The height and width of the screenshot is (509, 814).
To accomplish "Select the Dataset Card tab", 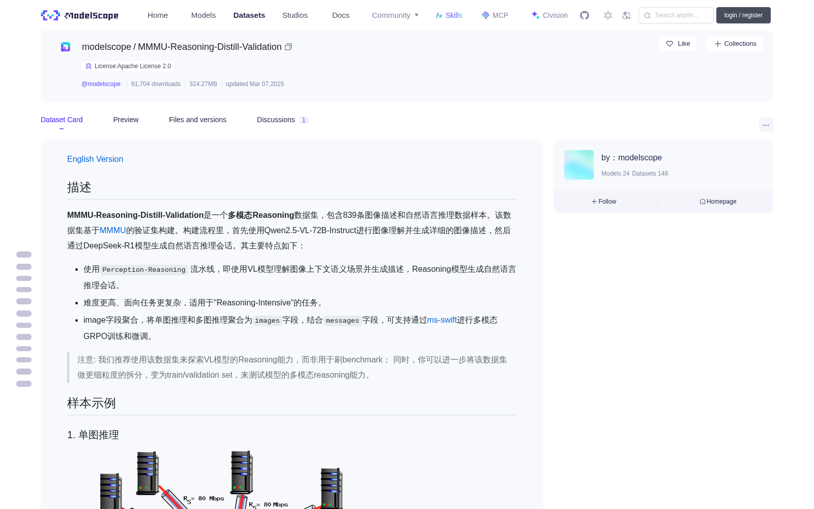I will coord(62,120).
